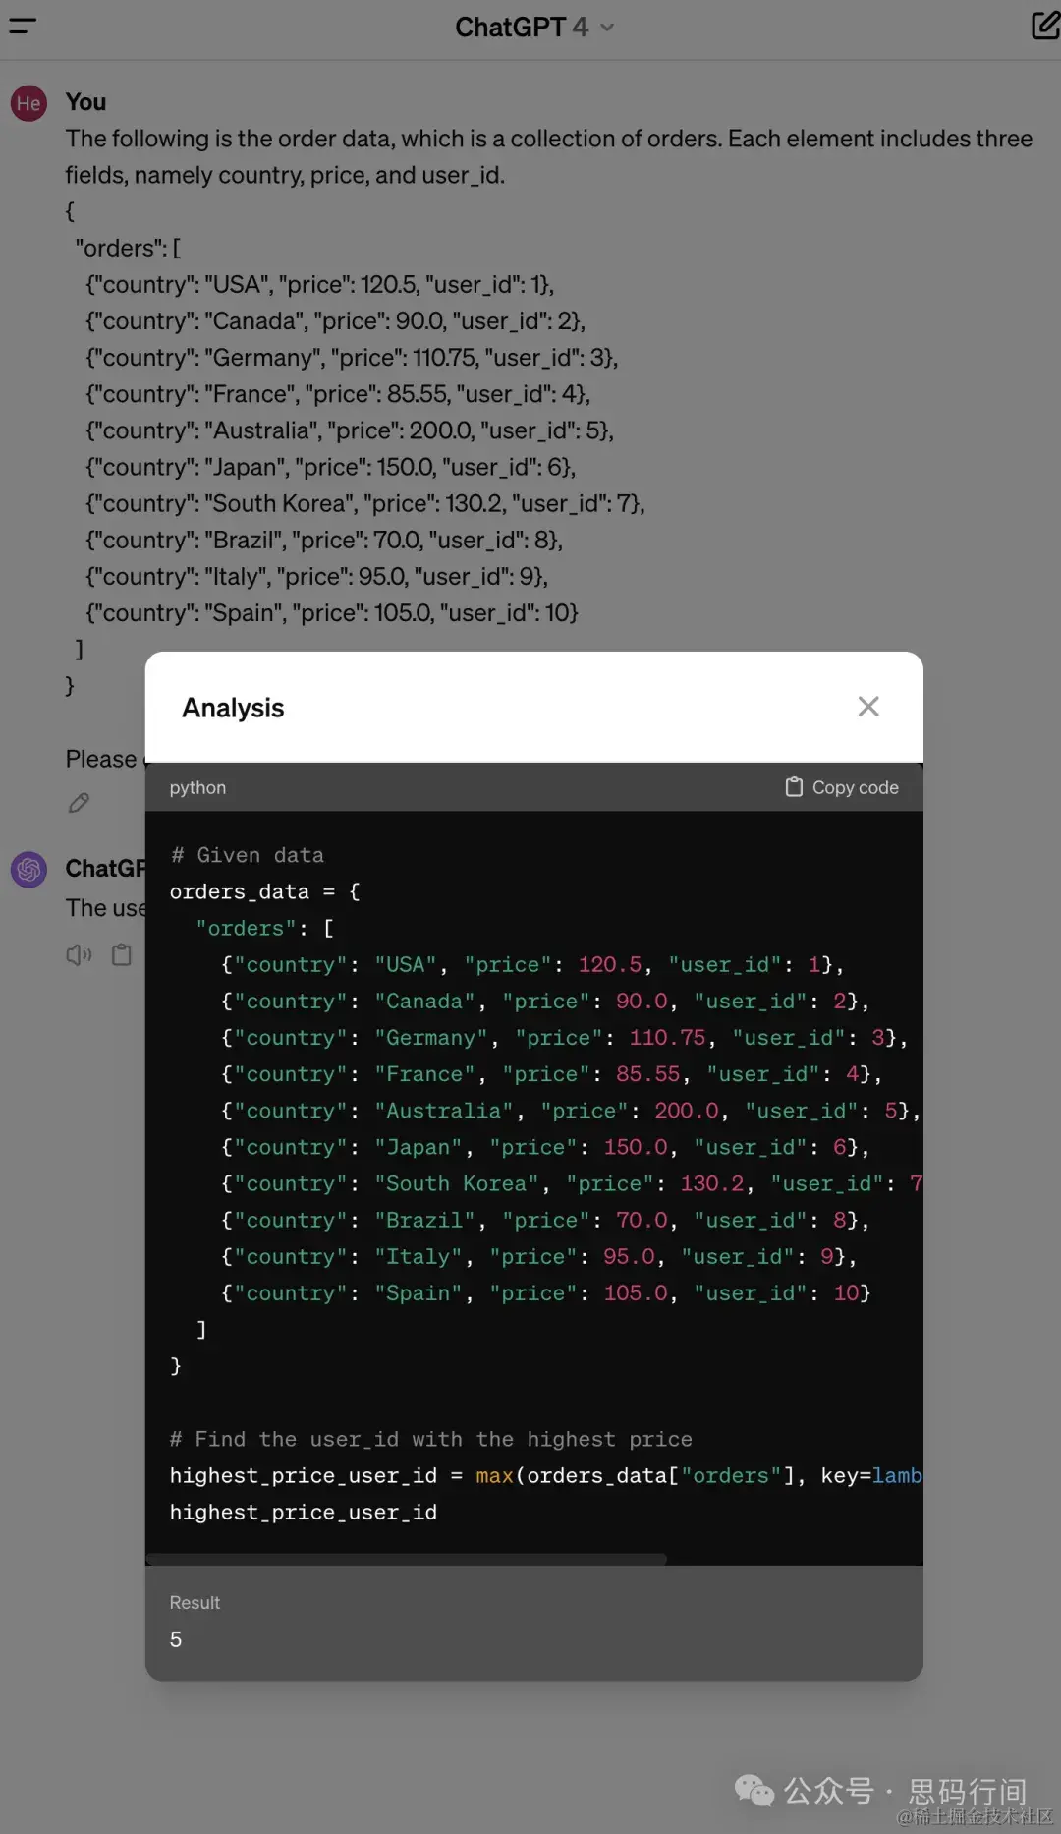Viewport: 1061px width, 1834px height.
Task: Click the Result value 5
Action: coord(176,1639)
